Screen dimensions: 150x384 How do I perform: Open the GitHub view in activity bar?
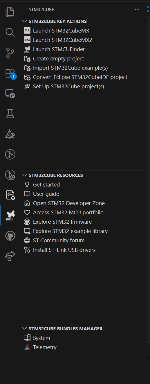tap(10, 236)
